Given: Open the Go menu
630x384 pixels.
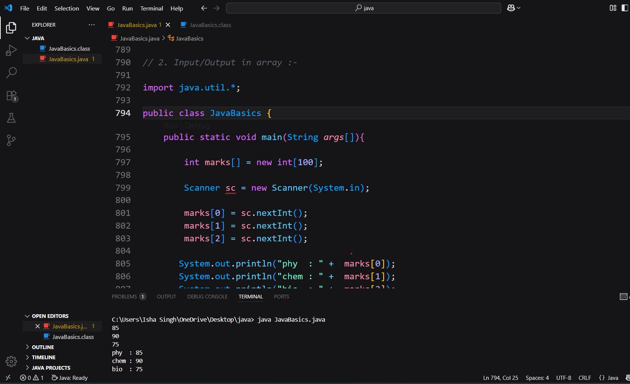Looking at the screenshot, I should pyautogui.click(x=111, y=8).
